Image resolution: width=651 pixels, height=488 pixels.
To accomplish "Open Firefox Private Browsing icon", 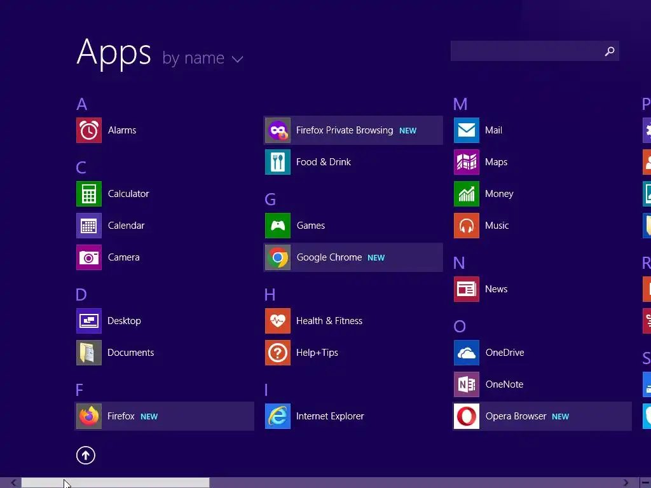I will click(x=278, y=130).
